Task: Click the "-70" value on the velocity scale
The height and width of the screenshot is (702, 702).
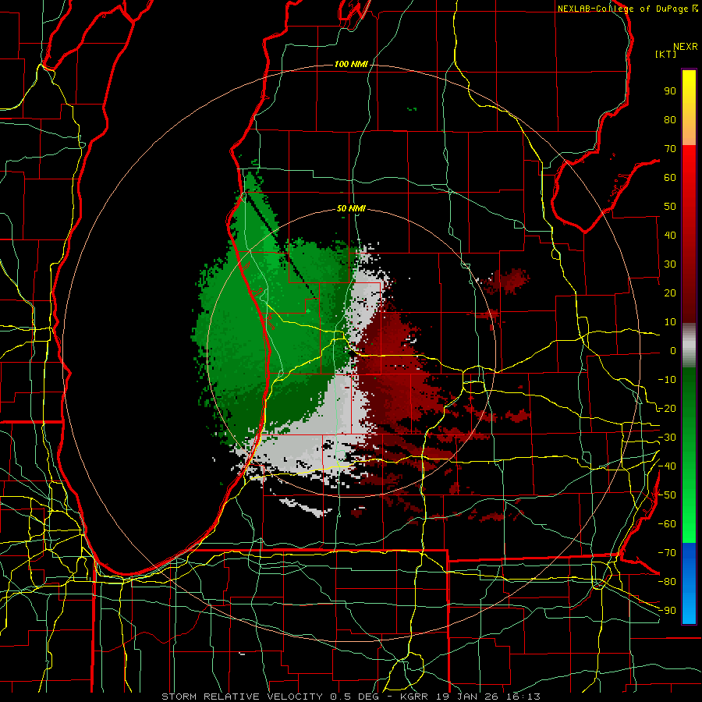Action: pyautogui.click(x=667, y=553)
